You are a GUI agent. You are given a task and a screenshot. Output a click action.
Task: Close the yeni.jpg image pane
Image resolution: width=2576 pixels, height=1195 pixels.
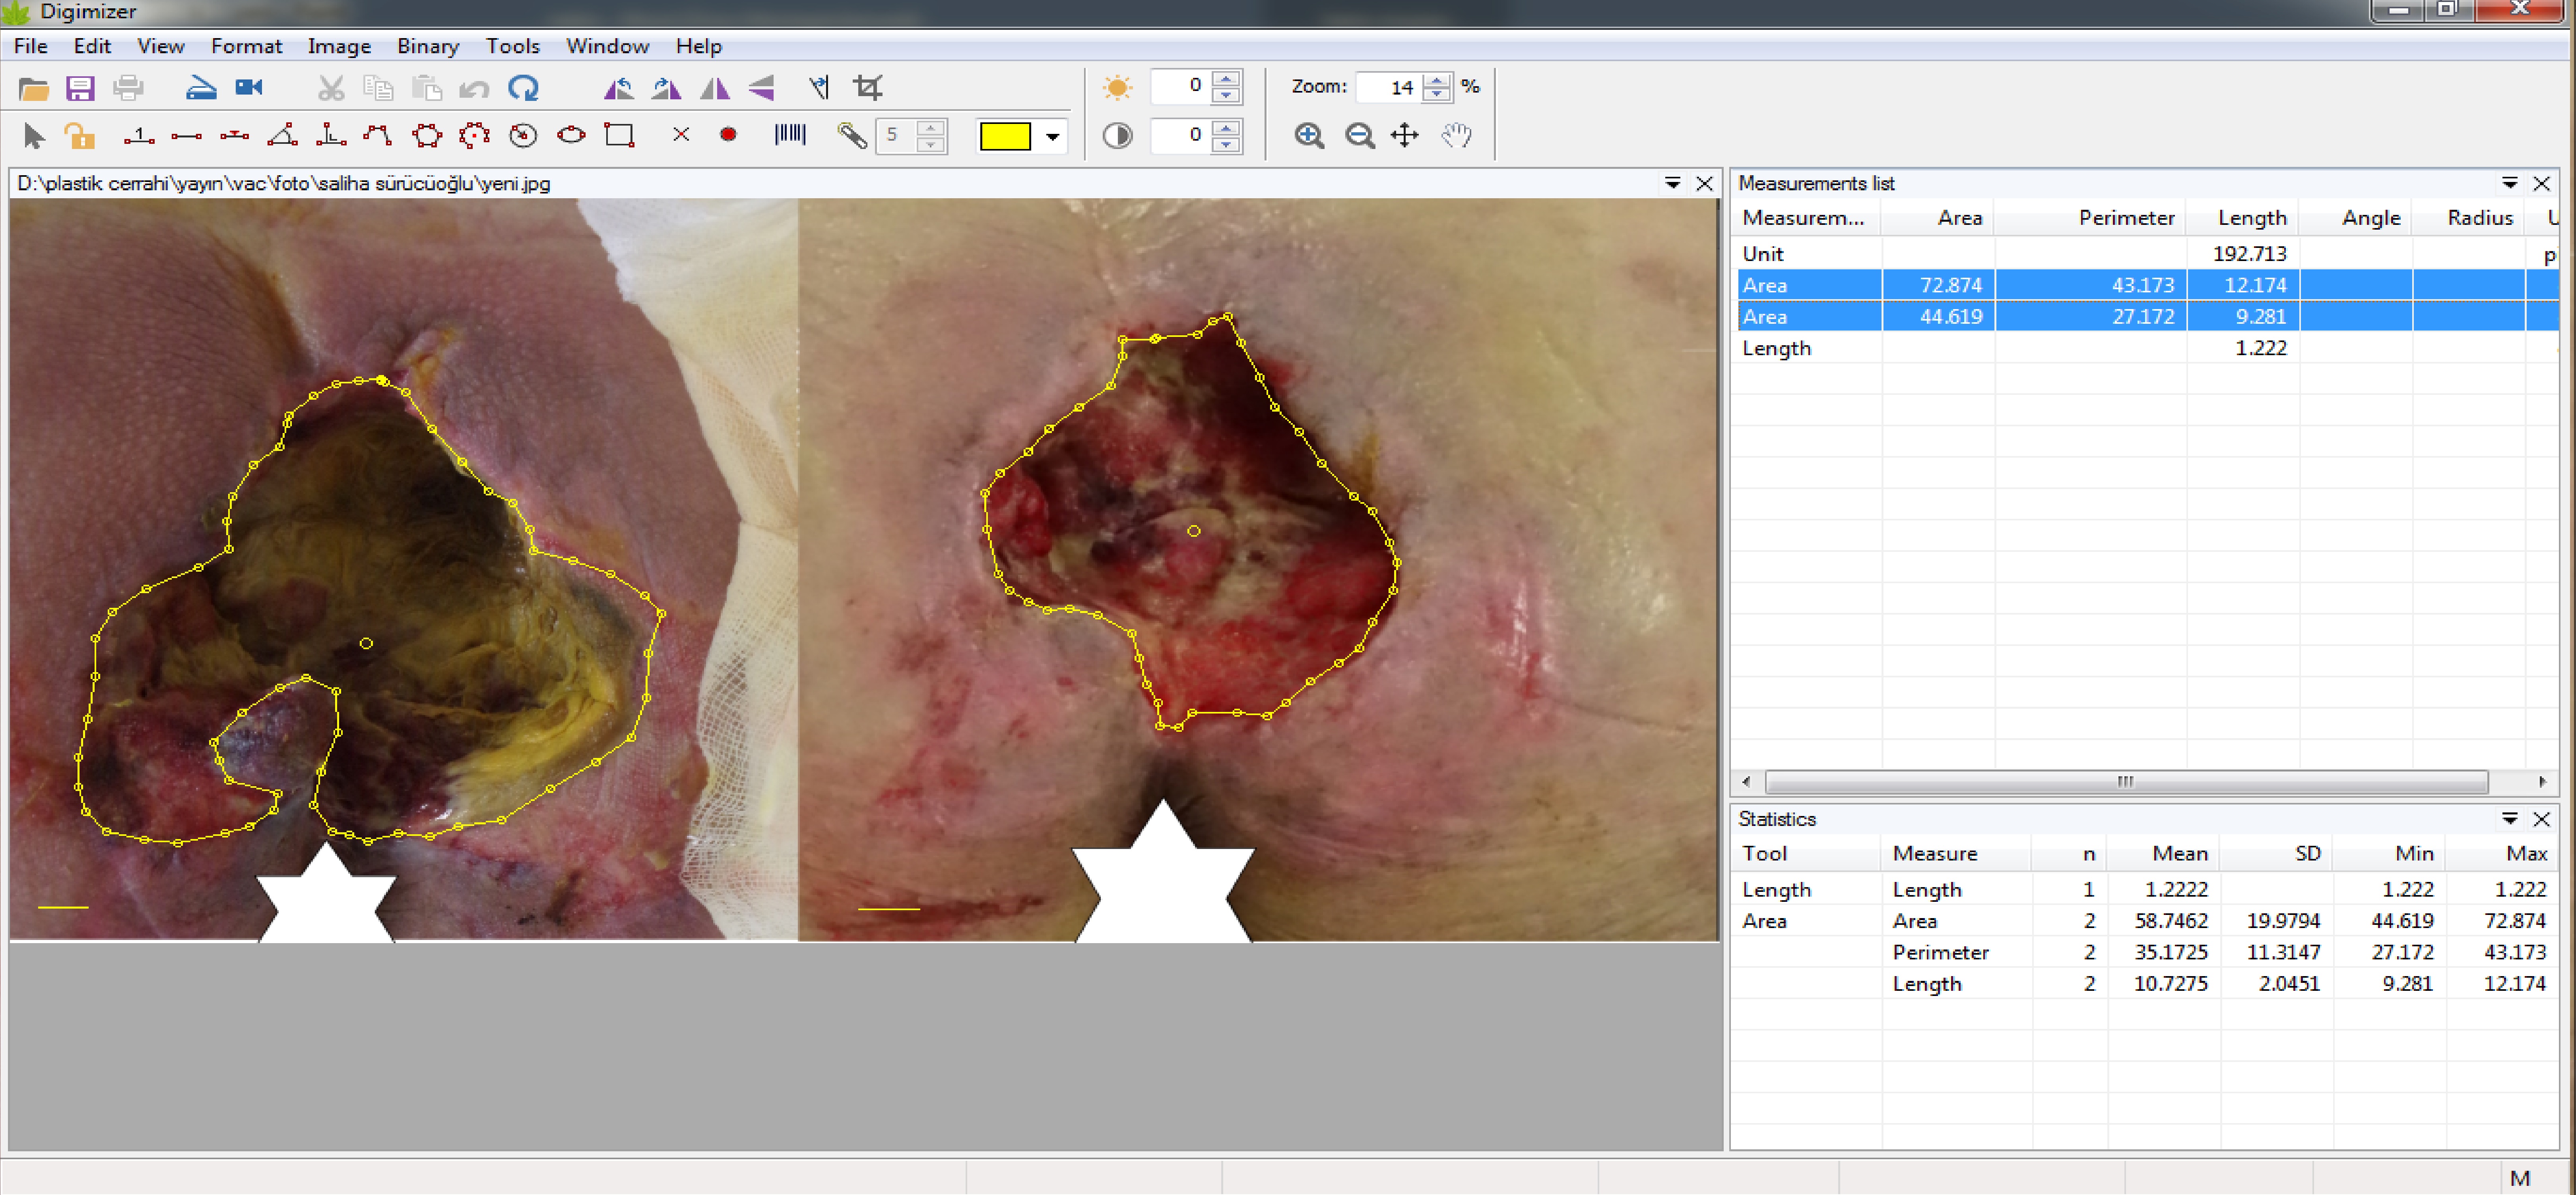coord(1705,184)
